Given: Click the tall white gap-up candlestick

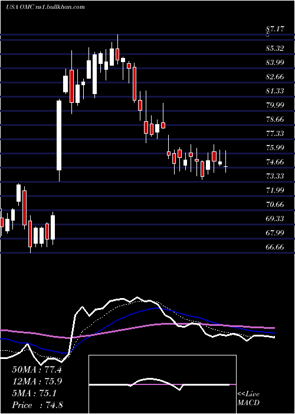Looking at the screenshot, I should [59, 140].
